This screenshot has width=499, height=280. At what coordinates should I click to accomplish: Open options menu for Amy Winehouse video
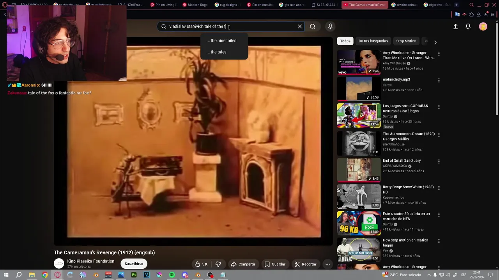click(439, 54)
